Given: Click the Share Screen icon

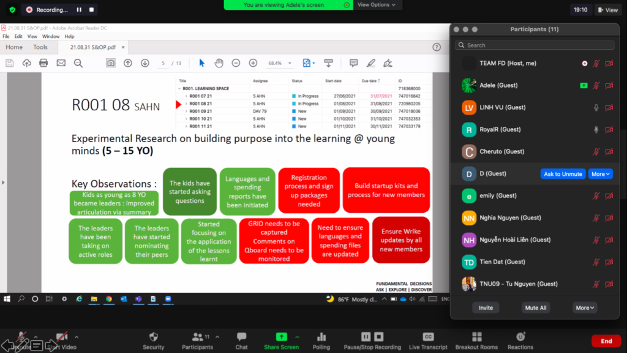Looking at the screenshot, I should [x=281, y=337].
